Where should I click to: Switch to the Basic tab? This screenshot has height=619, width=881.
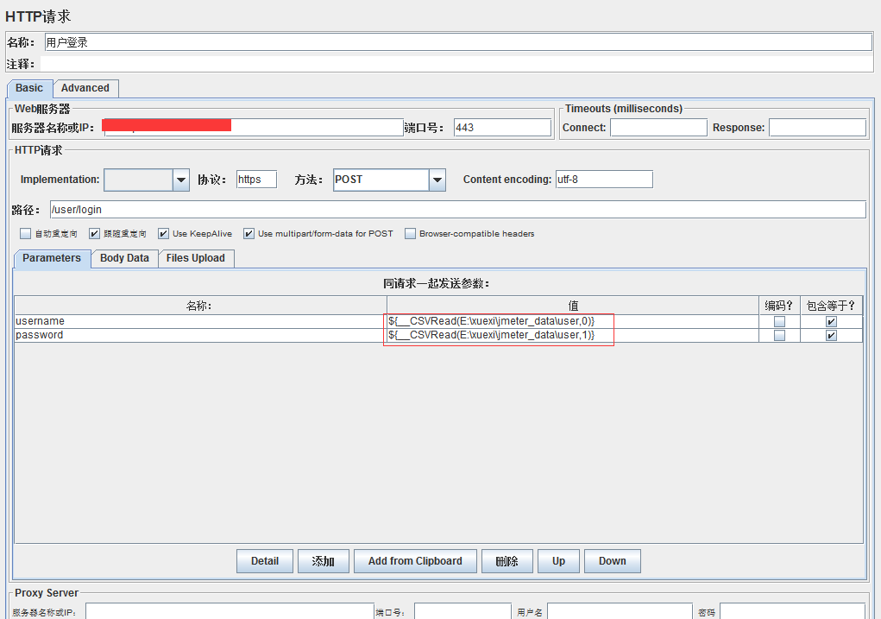[29, 88]
